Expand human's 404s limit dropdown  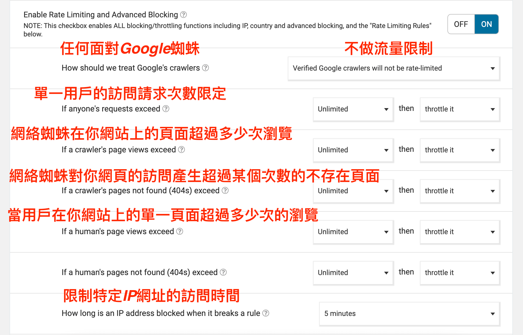(353, 273)
